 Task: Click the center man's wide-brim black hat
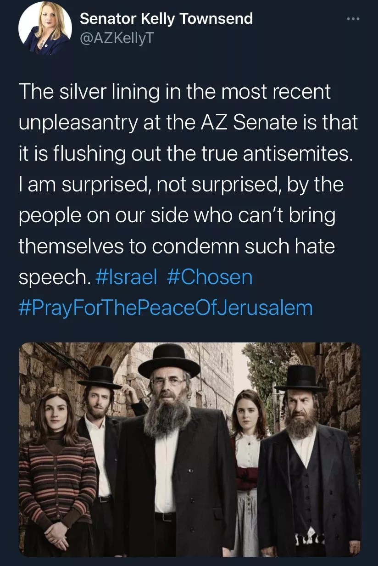pyautogui.click(x=169, y=361)
